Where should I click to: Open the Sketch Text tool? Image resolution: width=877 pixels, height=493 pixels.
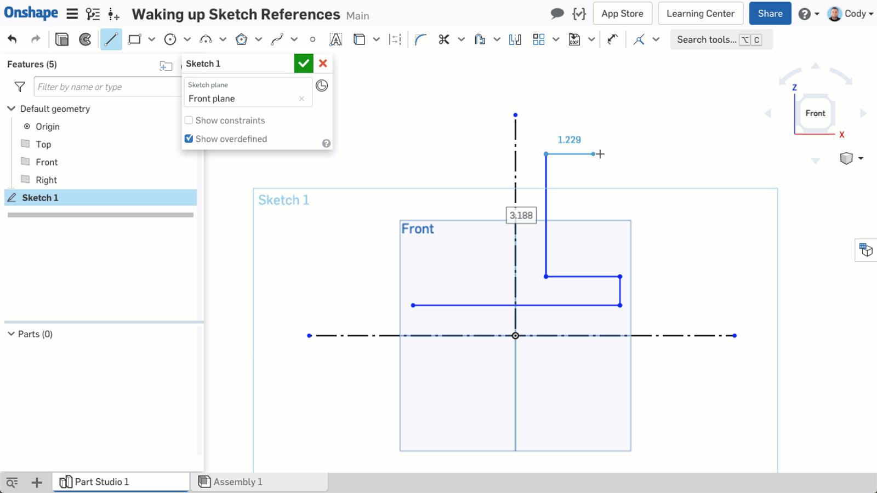335,39
